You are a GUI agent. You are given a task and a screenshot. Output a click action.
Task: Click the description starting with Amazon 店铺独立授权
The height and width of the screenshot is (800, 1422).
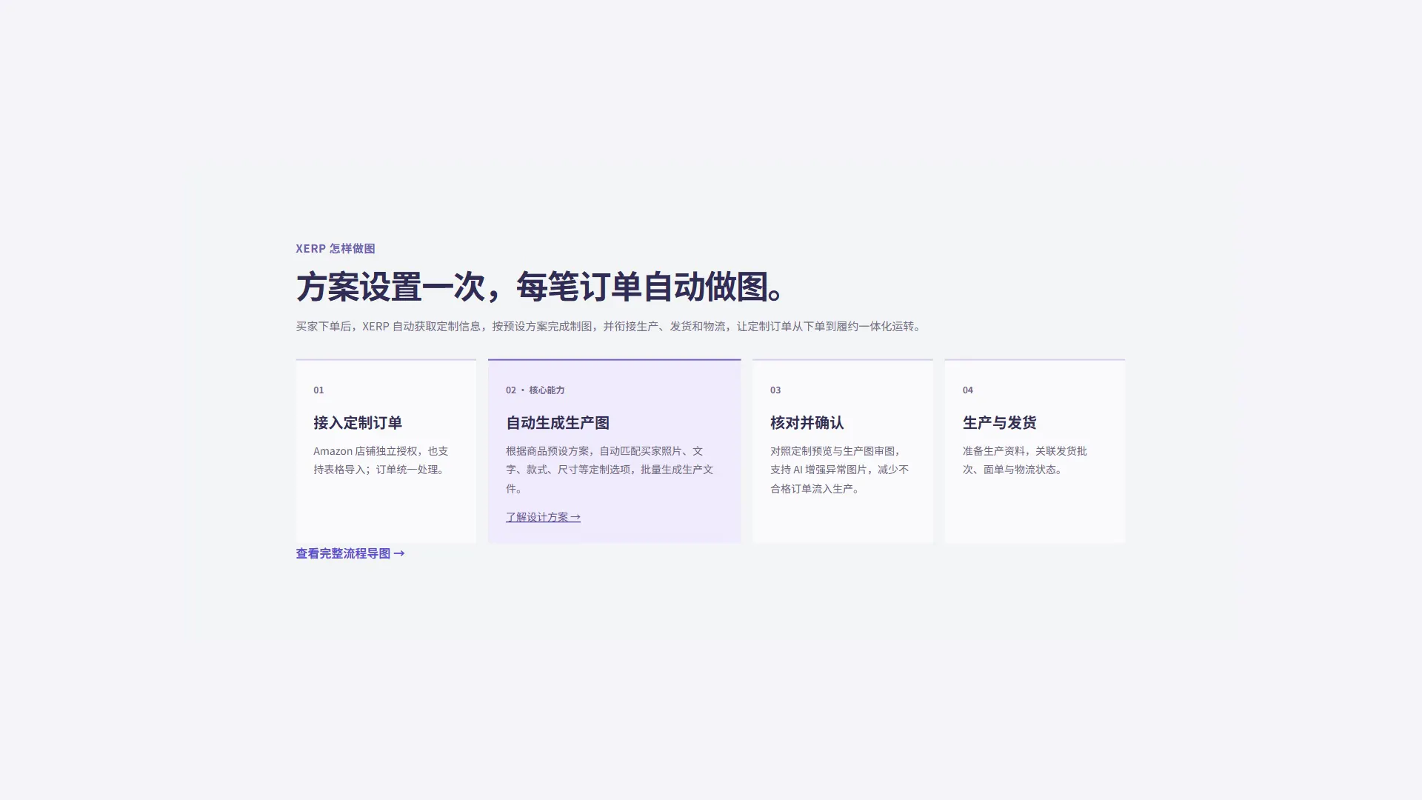pyautogui.click(x=381, y=460)
